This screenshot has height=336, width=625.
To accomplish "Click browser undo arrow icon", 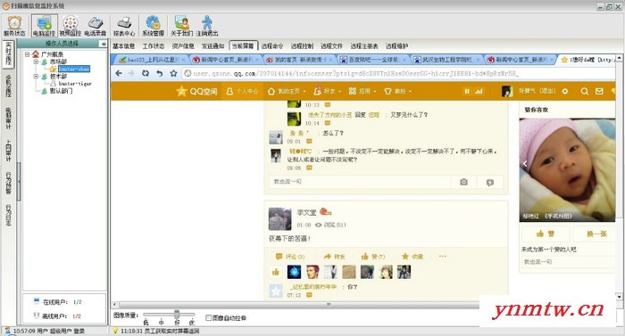I will click(160, 73).
